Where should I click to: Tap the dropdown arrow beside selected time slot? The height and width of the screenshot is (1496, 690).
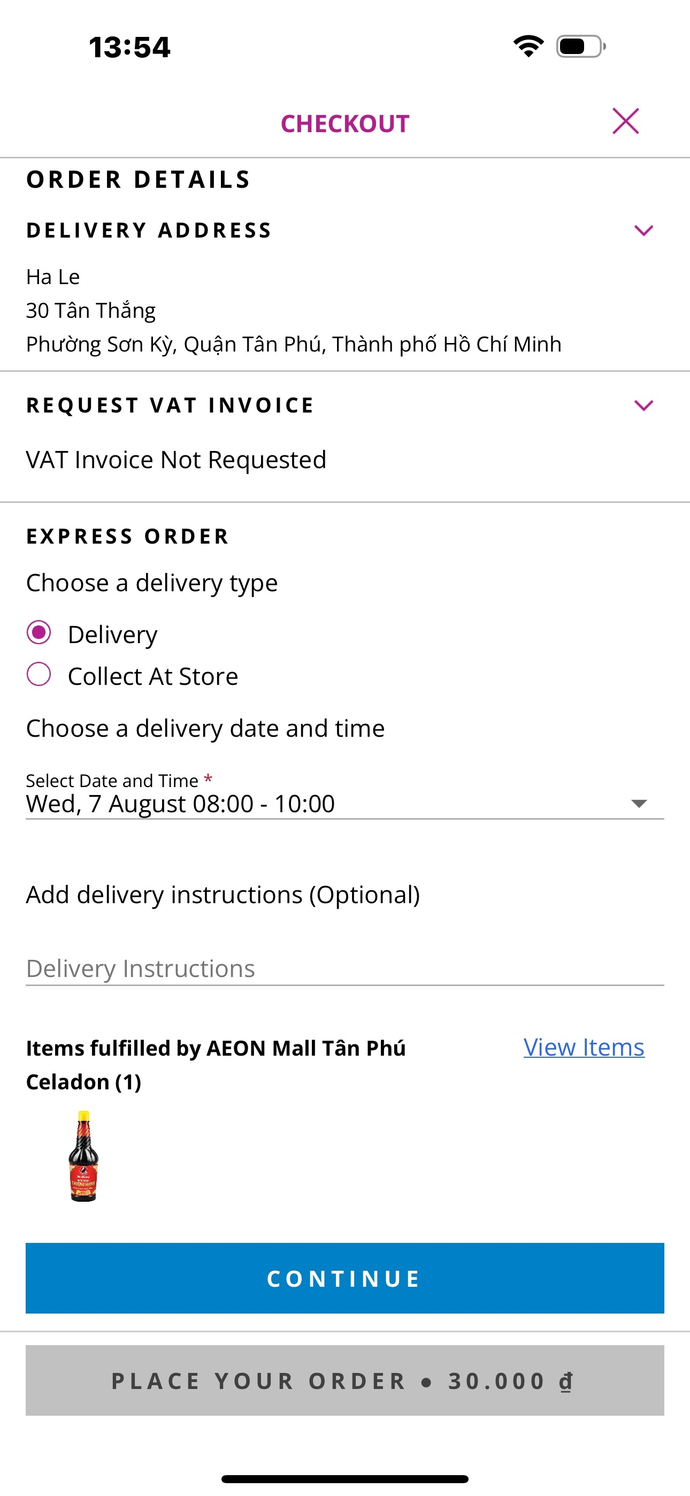point(639,804)
